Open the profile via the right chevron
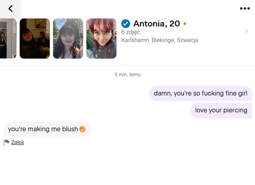255x185 pixels. pos(247,31)
